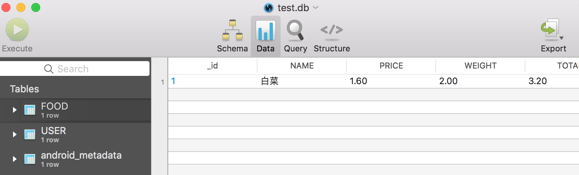Image resolution: width=579 pixels, height=175 pixels.
Task: Open the Query magnifier icon
Action: point(295,30)
